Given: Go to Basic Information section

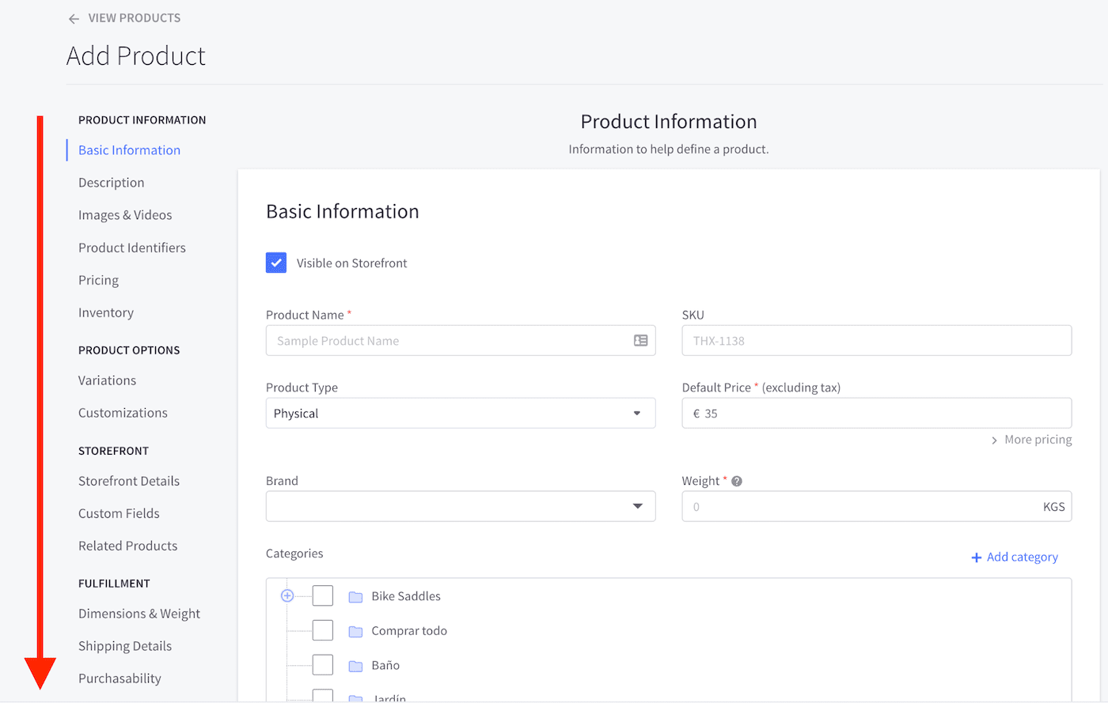Looking at the screenshot, I should click(x=129, y=150).
